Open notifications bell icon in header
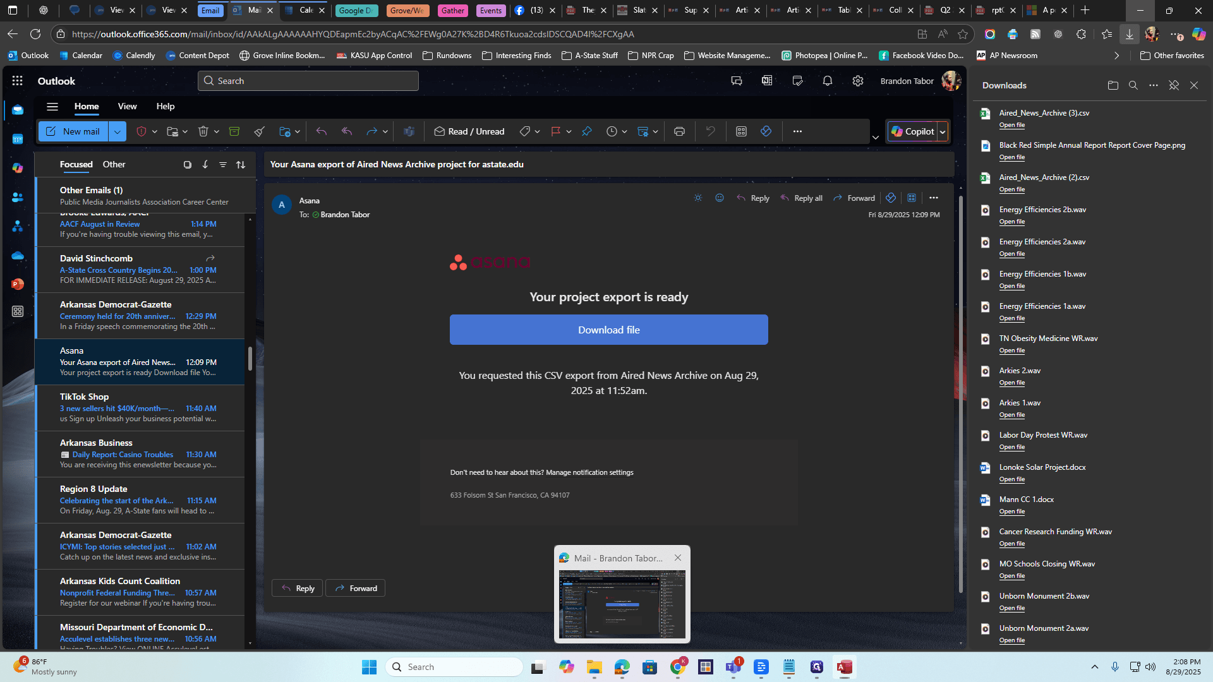Viewport: 1213px width, 682px height. pyautogui.click(x=828, y=81)
